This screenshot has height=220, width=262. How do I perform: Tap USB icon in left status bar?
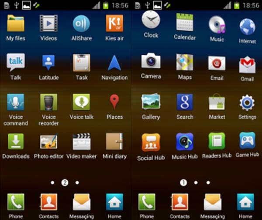[17, 5]
